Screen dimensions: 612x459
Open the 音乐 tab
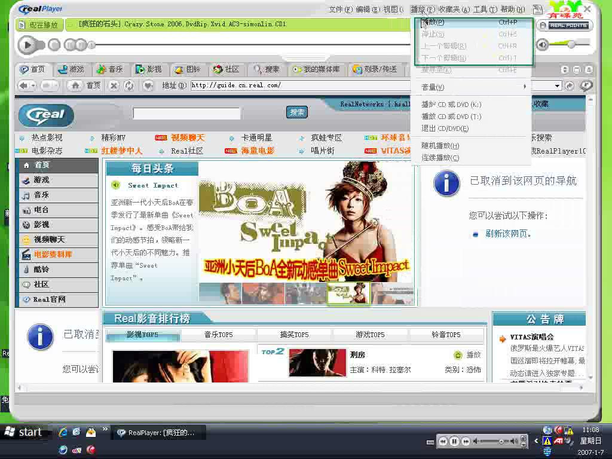pyautogui.click(x=110, y=69)
